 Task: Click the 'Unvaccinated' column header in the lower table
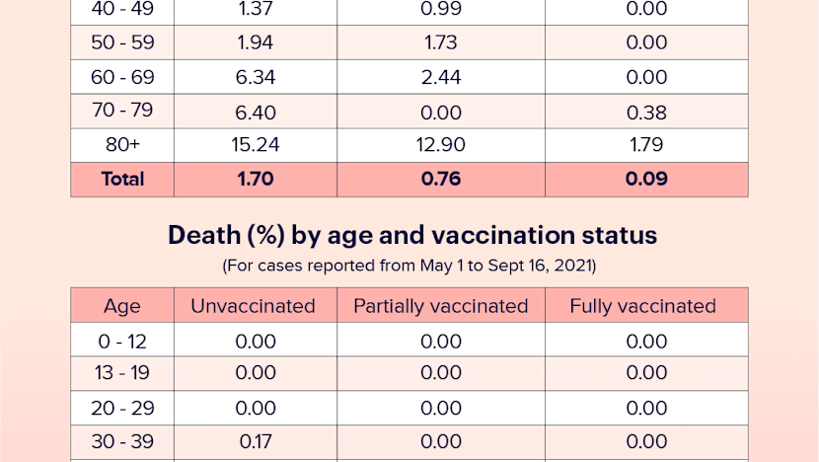(253, 306)
